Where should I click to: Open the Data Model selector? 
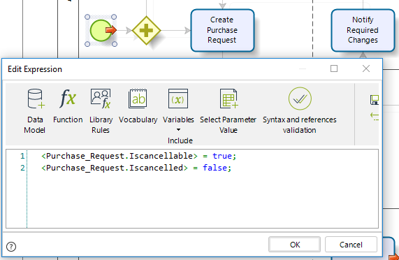point(35,111)
